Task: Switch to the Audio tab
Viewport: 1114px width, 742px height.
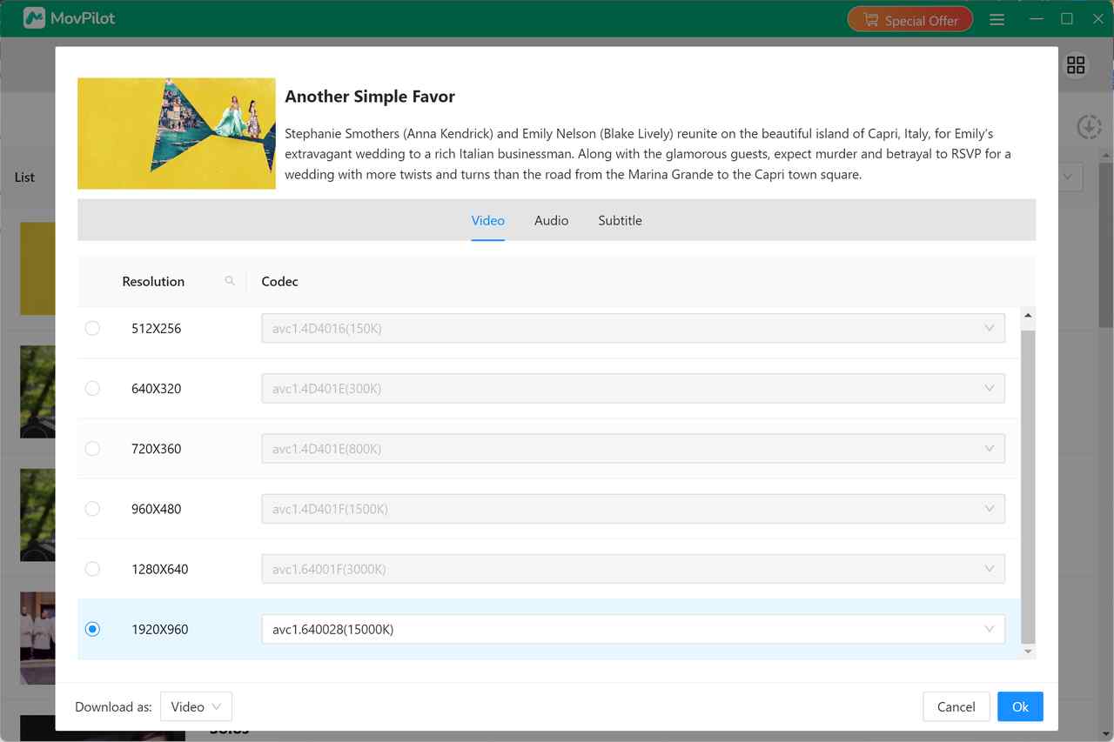Action: click(x=551, y=220)
